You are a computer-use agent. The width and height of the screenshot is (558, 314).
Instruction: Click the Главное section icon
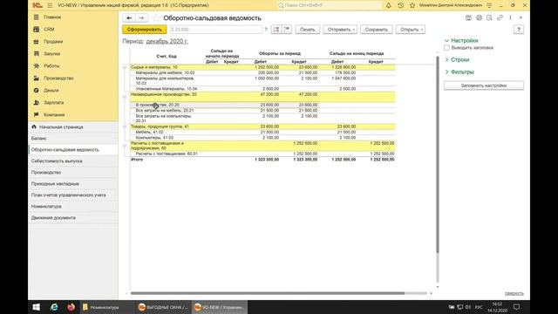[37, 17]
